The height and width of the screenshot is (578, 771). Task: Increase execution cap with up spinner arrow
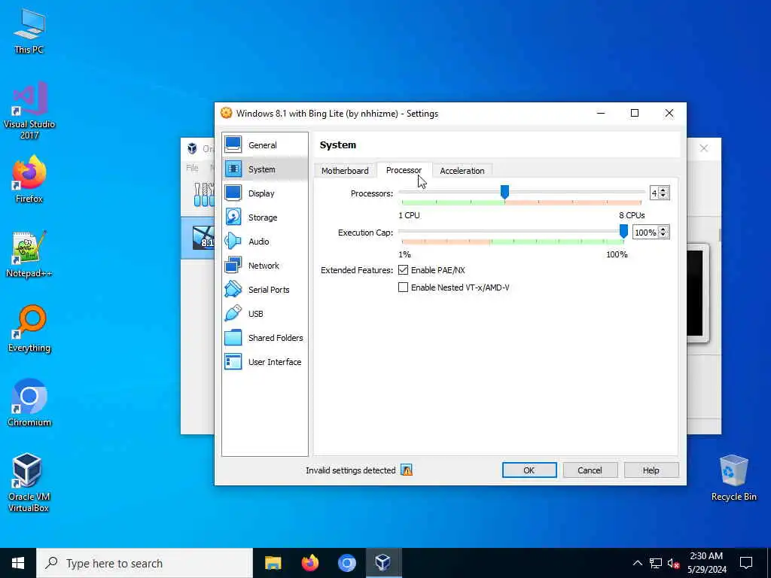(663, 230)
